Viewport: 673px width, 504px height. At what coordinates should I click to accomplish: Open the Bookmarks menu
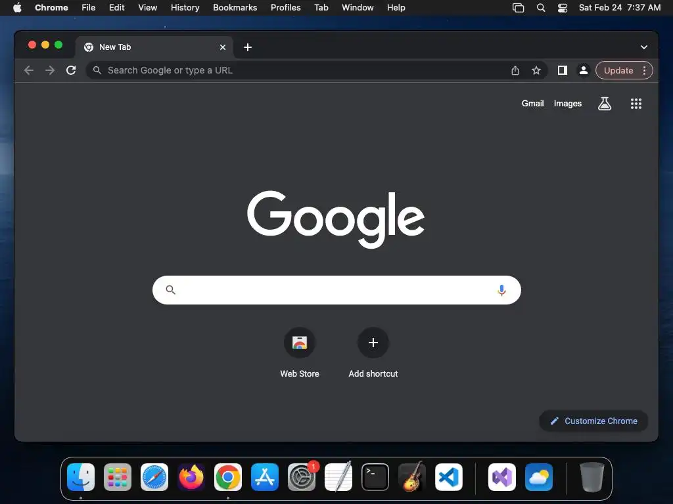click(x=235, y=7)
